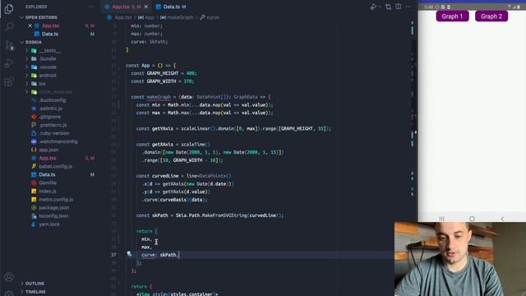Open the Accounts menu in activity bar
526x296 pixels.
tap(9, 277)
